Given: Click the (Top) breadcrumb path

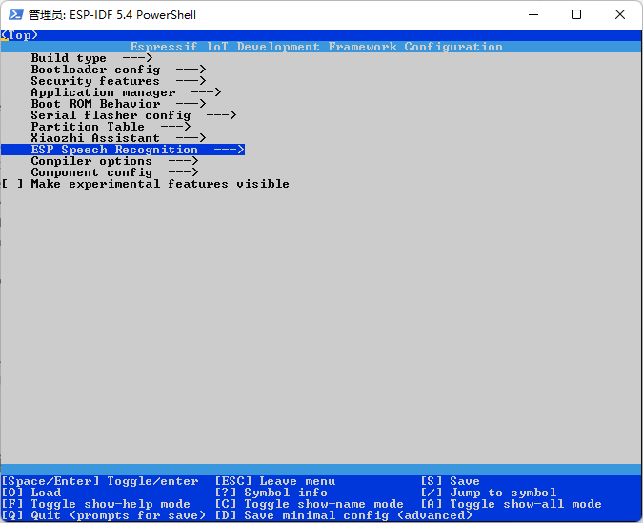Looking at the screenshot, I should (19, 35).
